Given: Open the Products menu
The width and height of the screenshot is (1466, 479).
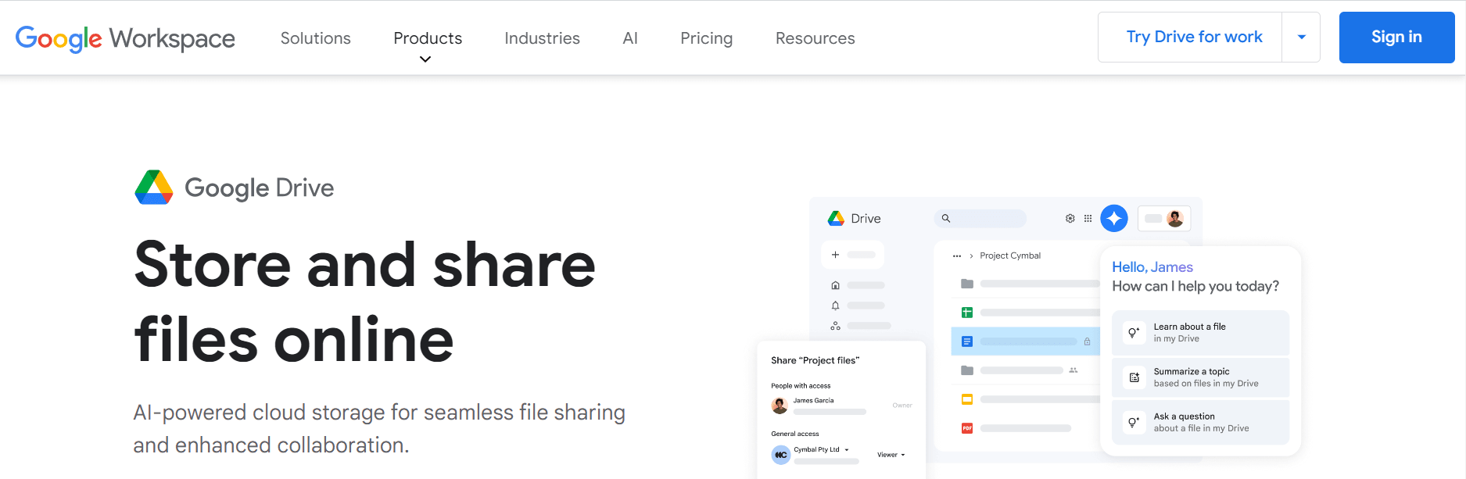Looking at the screenshot, I should tap(428, 38).
